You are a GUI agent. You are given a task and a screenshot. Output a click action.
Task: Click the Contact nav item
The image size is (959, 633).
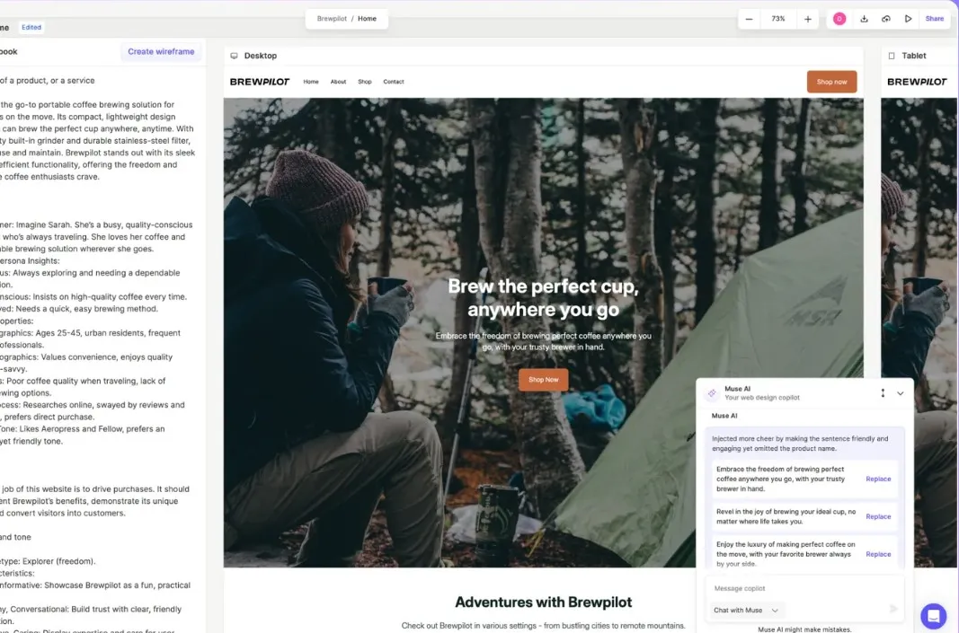[394, 82]
